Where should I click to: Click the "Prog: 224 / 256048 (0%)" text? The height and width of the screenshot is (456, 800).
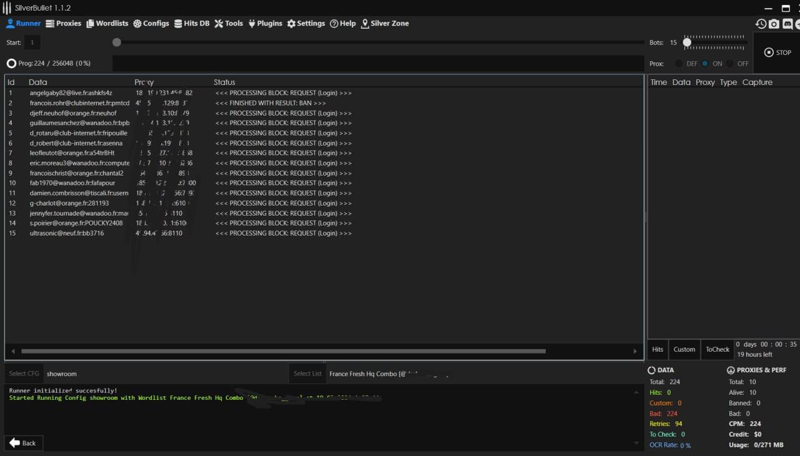click(x=54, y=63)
